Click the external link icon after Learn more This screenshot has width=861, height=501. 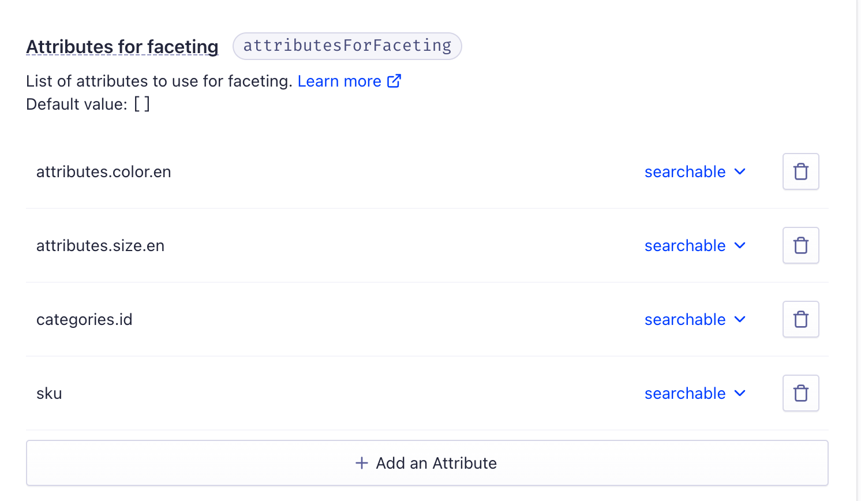click(x=394, y=81)
